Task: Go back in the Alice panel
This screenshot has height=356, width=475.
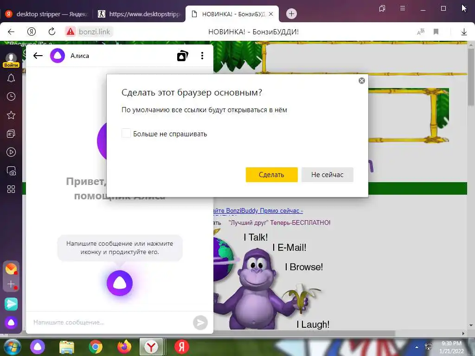Action: pyautogui.click(x=38, y=56)
